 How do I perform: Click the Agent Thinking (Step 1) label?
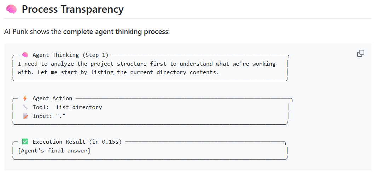click(x=70, y=55)
